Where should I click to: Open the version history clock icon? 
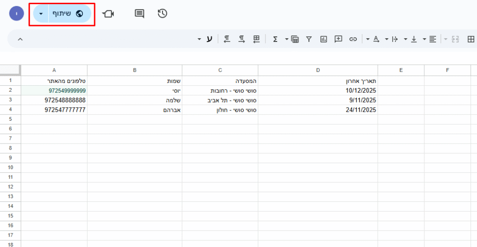162,14
